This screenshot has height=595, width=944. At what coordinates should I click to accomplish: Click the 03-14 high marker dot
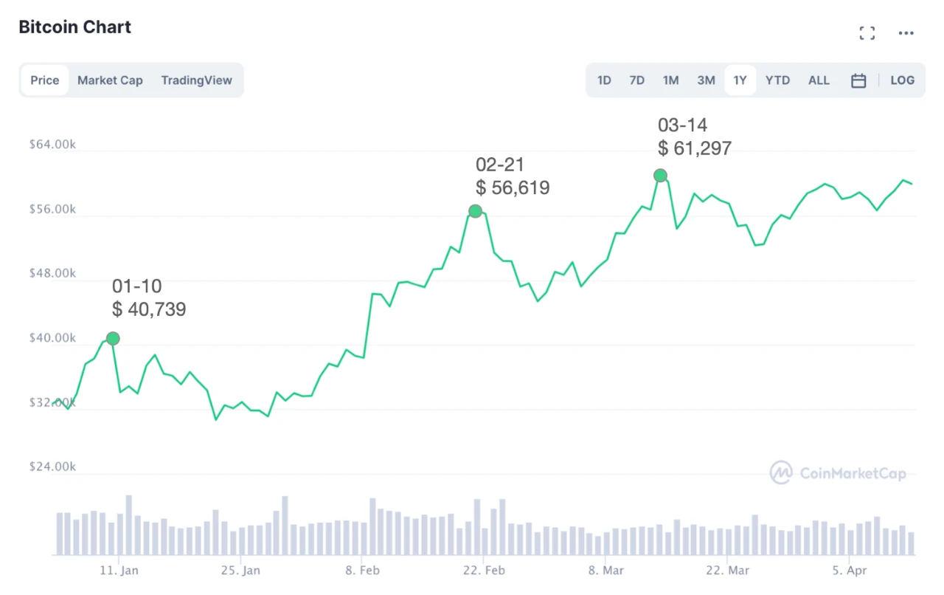(x=660, y=176)
